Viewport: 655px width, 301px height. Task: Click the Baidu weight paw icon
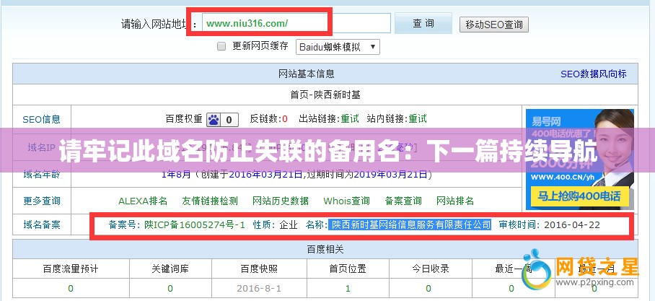pyautogui.click(x=214, y=120)
